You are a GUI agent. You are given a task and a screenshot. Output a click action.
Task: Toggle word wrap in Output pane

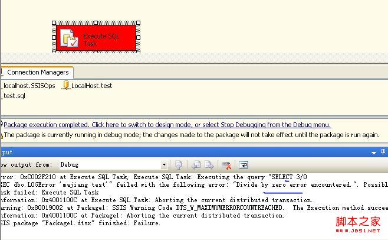coord(243,165)
